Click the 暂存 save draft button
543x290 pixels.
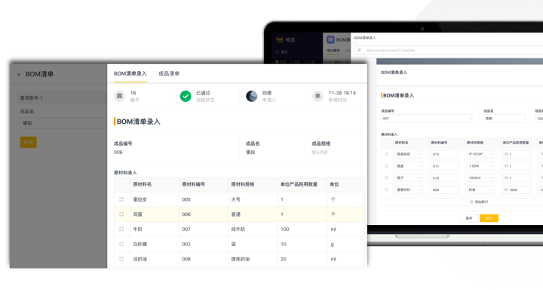click(x=469, y=218)
